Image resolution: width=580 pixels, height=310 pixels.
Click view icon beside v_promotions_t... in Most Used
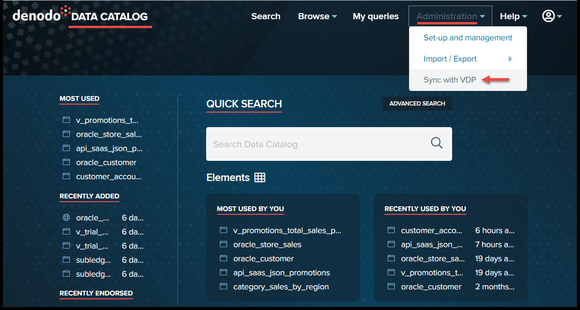[x=66, y=120]
